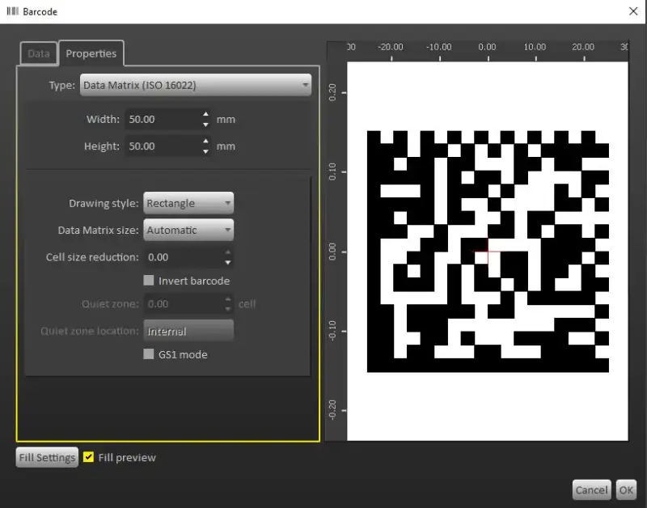Decrease Cell size reduction value
This screenshot has width=647, height=508.
(227, 262)
